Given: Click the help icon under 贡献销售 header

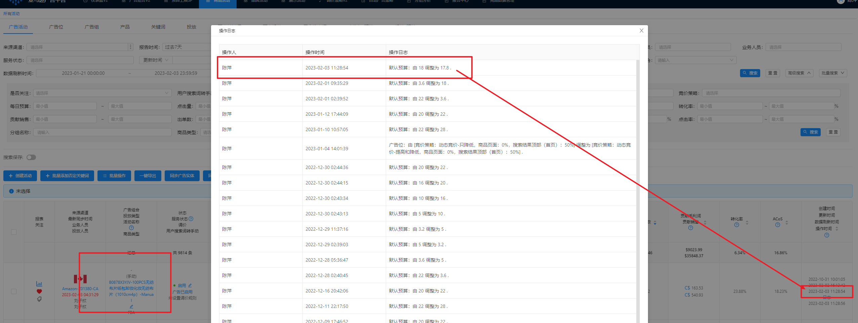Looking at the screenshot, I should tap(691, 228).
